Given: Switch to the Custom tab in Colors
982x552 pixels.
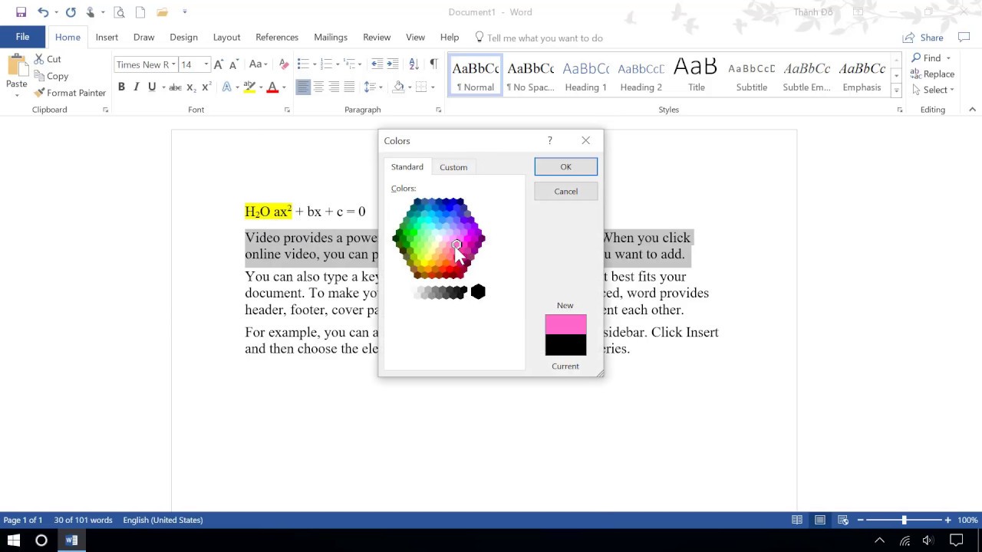Looking at the screenshot, I should (453, 167).
